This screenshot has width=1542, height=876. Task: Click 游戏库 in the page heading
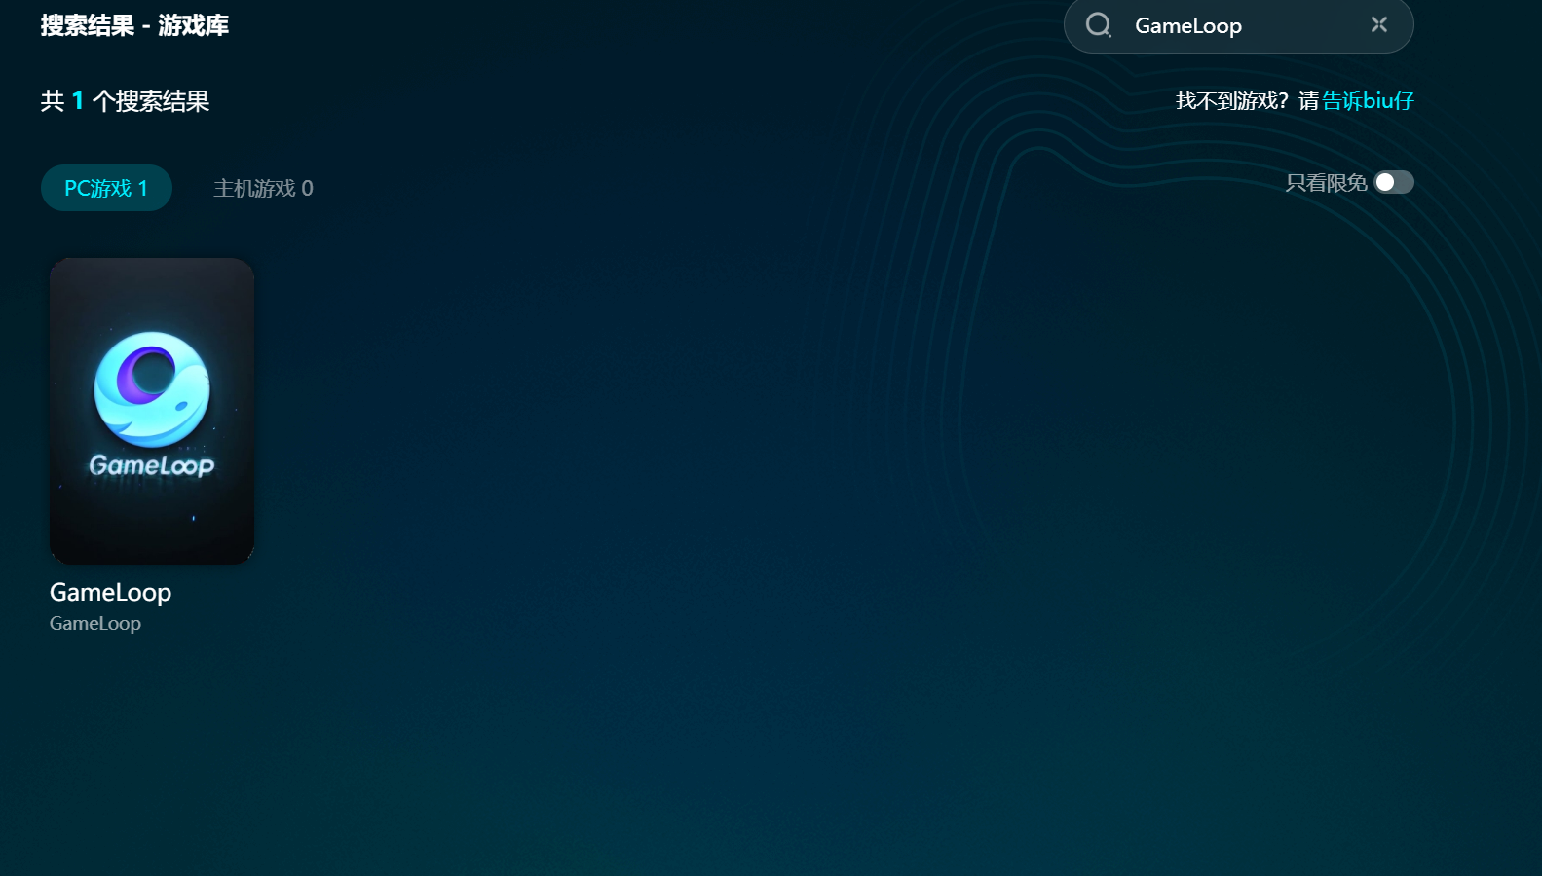click(x=194, y=25)
